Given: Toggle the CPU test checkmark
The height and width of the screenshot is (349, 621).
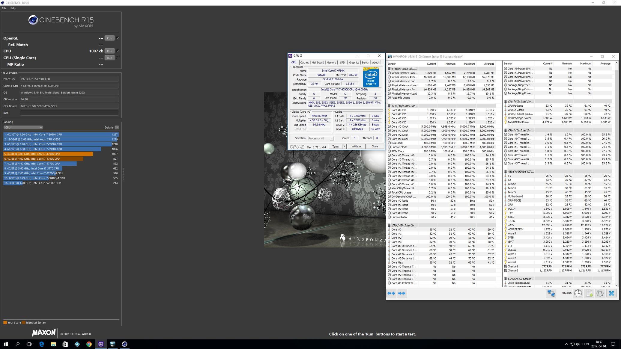Looking at the screenshot, I should click(x=118, y=51).
